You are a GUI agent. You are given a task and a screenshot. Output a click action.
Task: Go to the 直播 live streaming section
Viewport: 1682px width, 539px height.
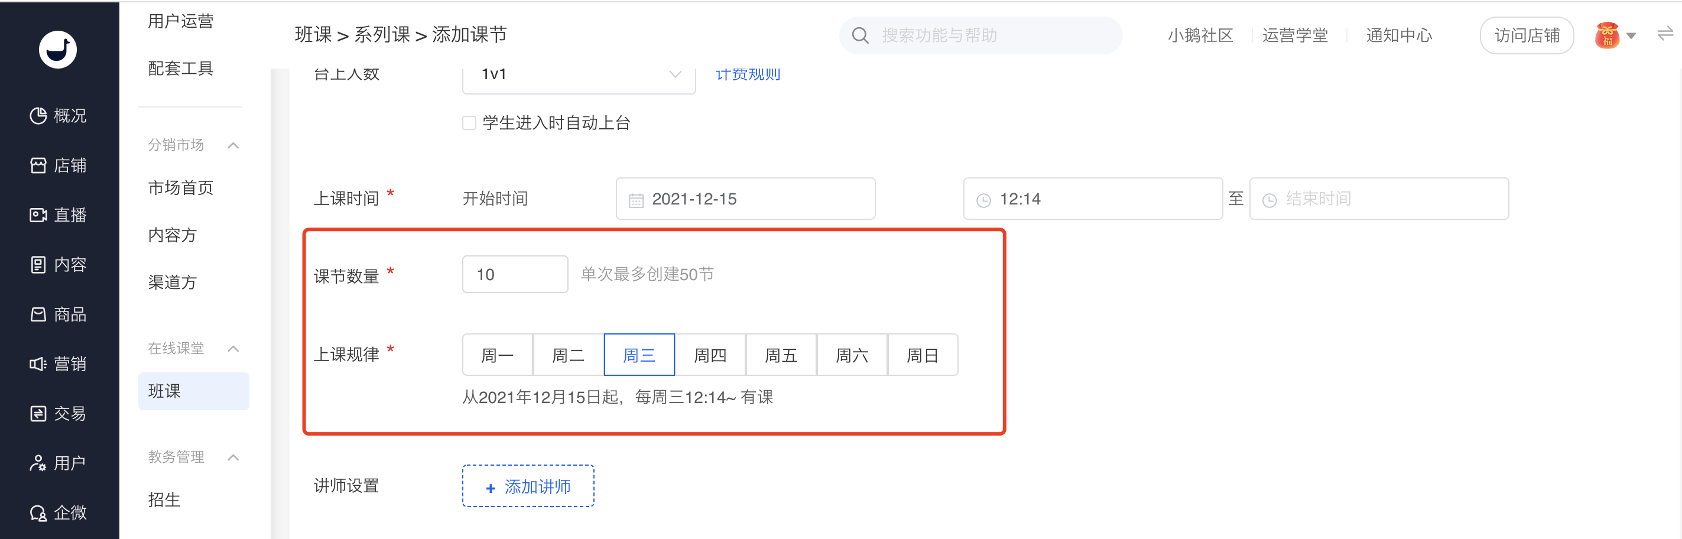[x=58, y=215]
